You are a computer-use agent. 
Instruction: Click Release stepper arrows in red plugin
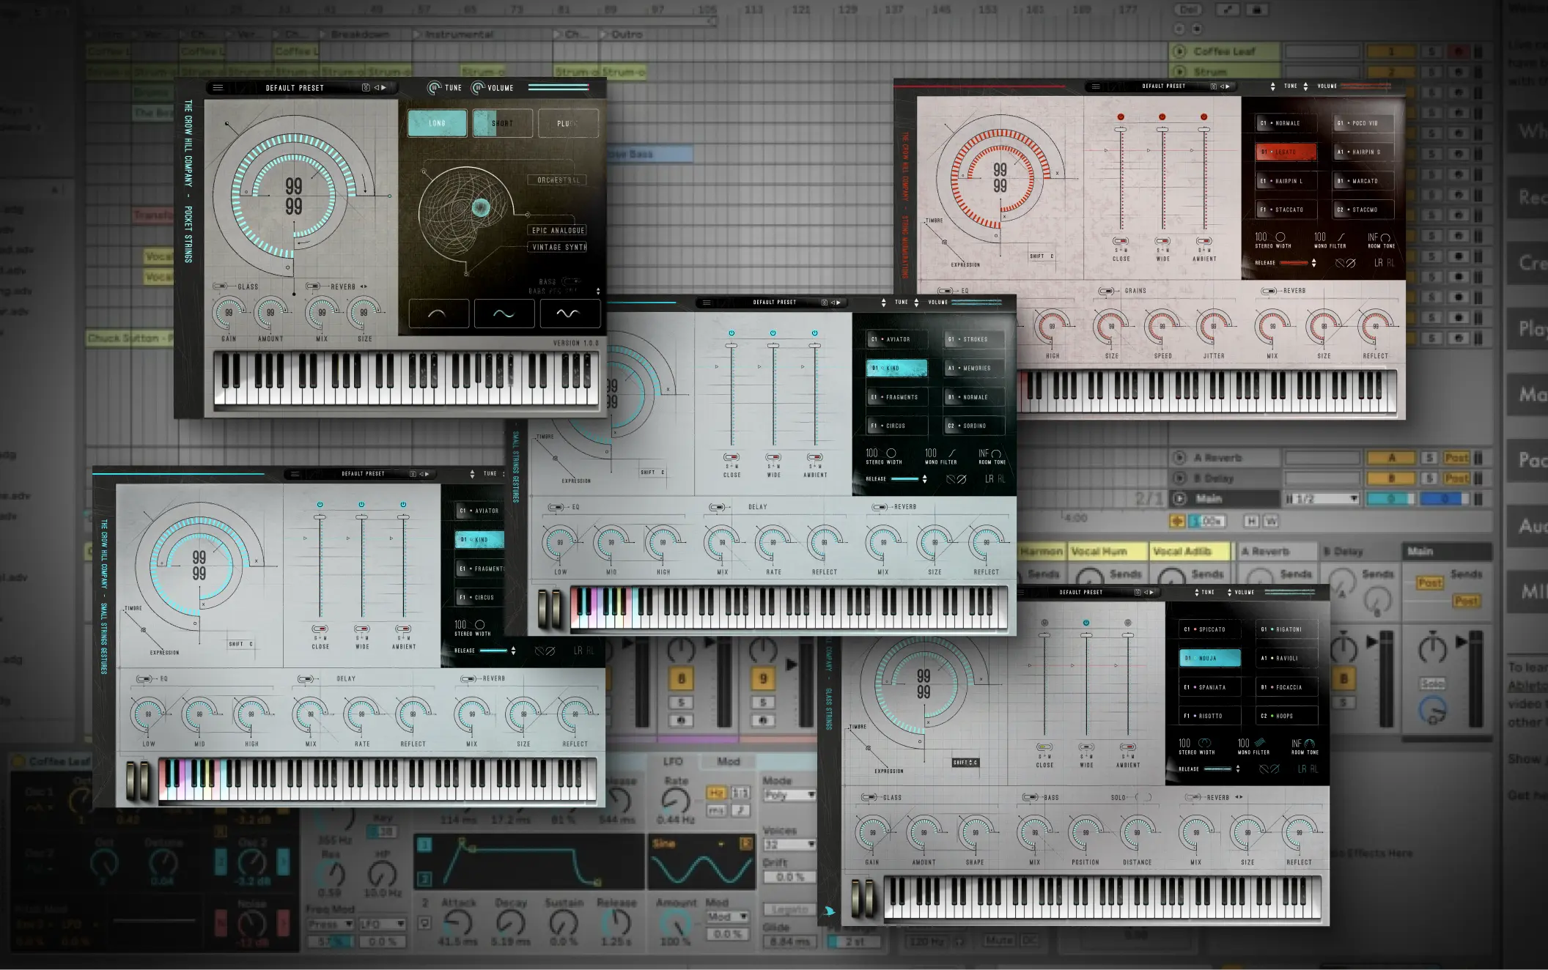(x=1313, y=262)
